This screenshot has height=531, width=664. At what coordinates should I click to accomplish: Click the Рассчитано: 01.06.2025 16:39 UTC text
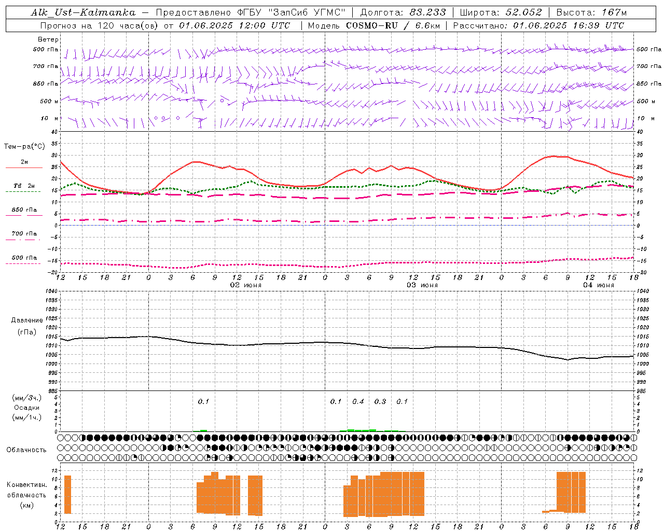[538, 25]
